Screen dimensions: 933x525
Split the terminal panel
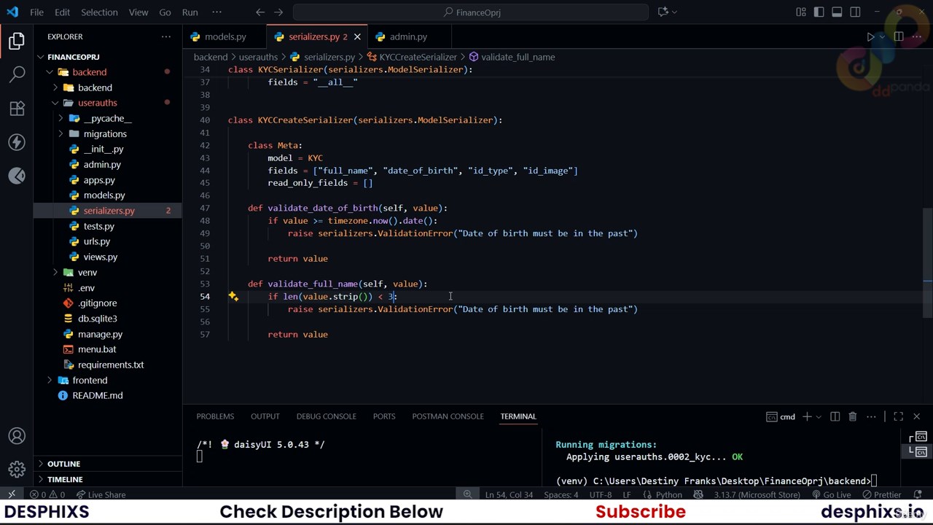point(835,416)
